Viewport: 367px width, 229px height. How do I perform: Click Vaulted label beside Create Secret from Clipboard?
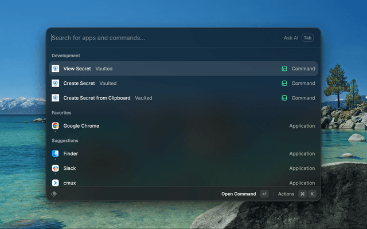coord(143,98)
